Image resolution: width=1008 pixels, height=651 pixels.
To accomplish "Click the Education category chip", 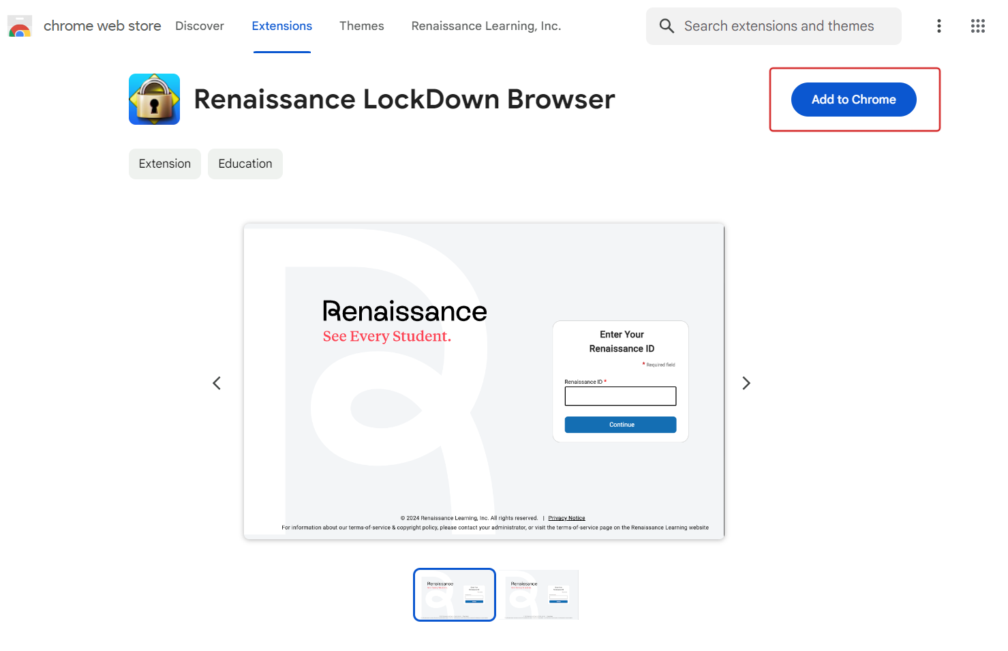I will (245, 164).
